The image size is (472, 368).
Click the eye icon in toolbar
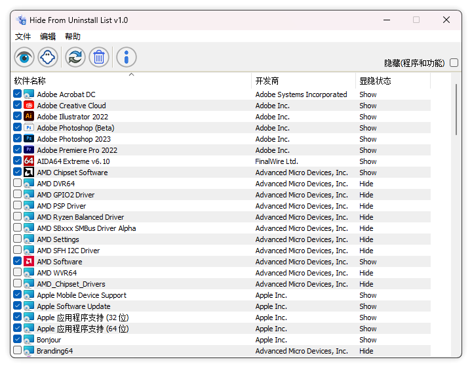click(x=24, y=57)
